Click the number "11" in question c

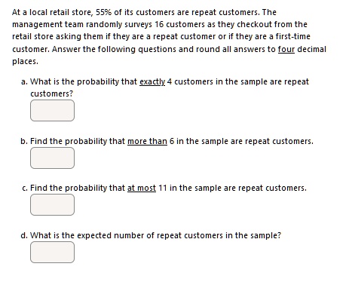[163, 188]
